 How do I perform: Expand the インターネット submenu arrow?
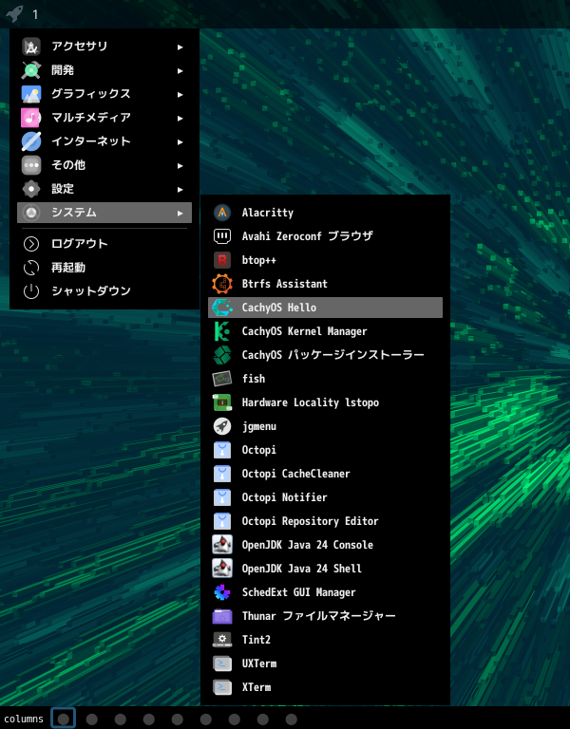pyautogui.click(x=180, y=141)
